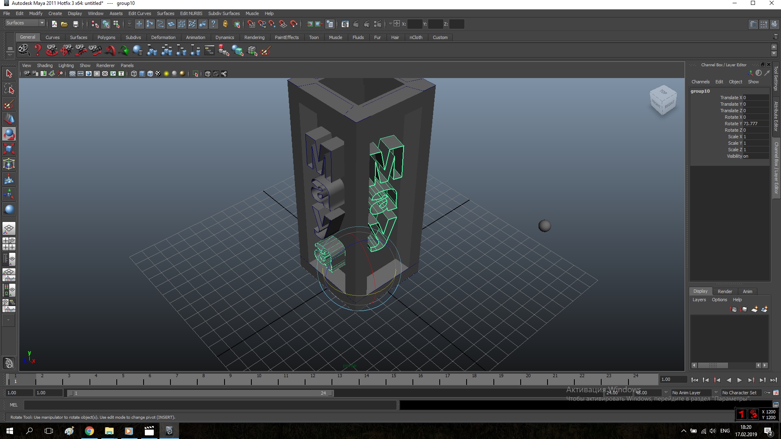Open Options menu in Layer Editor

point(719,300)
